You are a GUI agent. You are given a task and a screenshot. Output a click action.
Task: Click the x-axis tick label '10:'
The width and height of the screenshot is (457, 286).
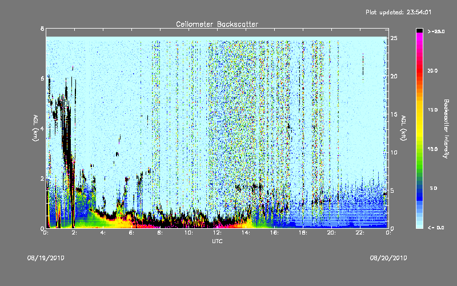pos(189,233)
